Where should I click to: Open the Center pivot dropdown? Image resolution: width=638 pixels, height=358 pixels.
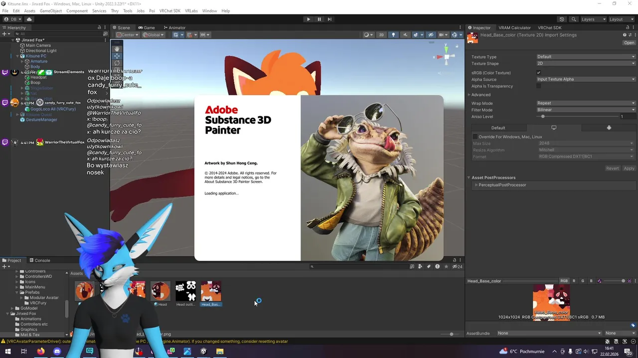point(128,35)
